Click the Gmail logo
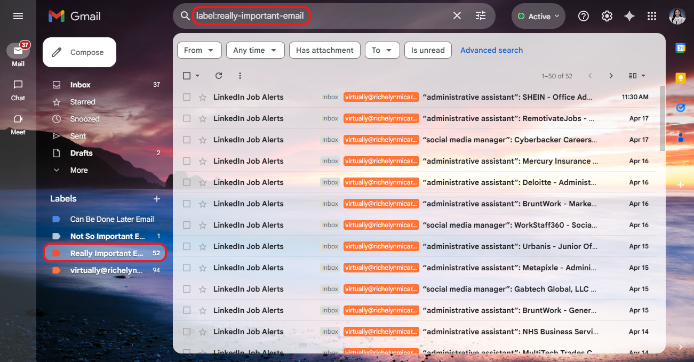 tap(75, 16)
